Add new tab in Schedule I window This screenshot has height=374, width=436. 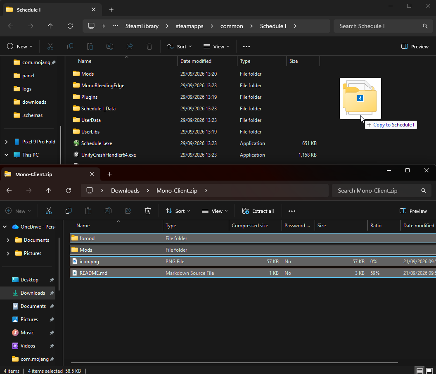(x=111, y=10)
